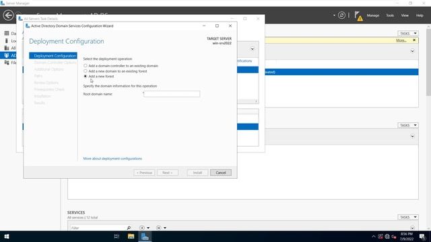Expand chevron in All Servers Task Details
431x242 pixels.
coord(252,49)
